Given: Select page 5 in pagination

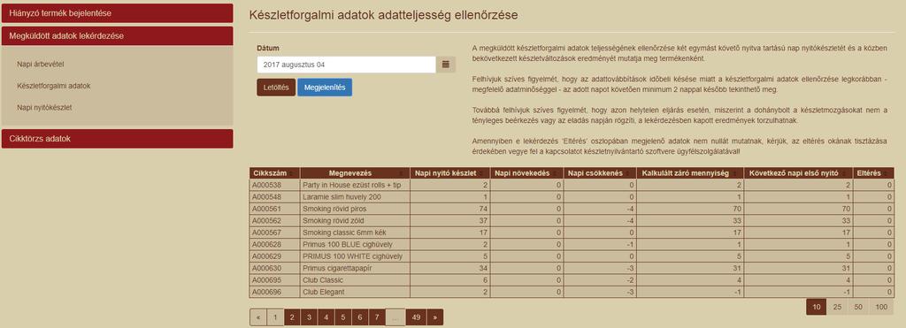Looking at the screenshot, I should tap(342, 317).
